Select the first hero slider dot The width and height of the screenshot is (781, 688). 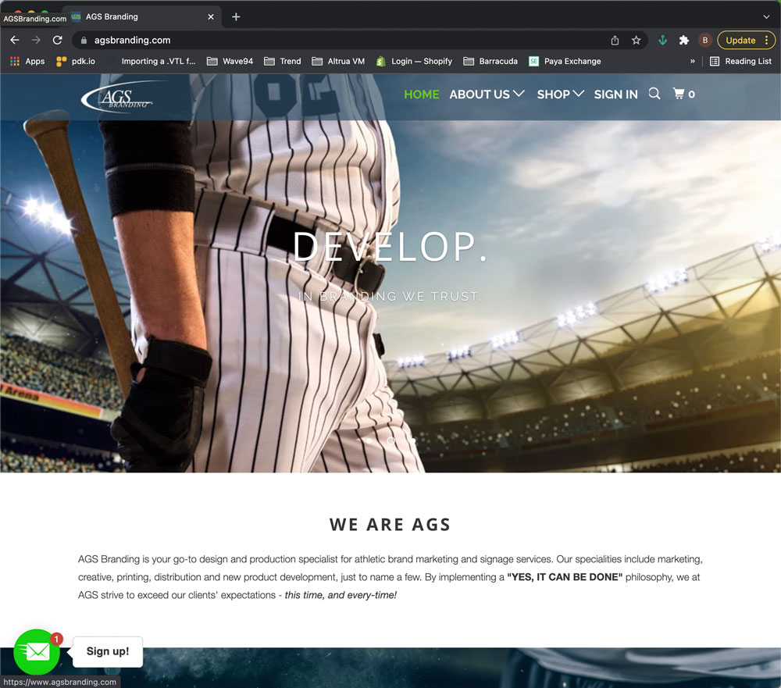(x=369, y=440)
